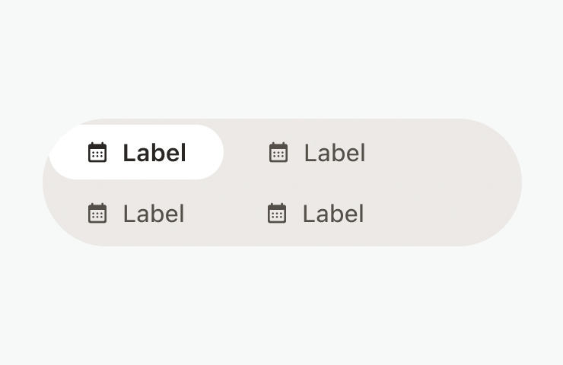Click the calendar icon in the lower-right segment
This screenshot has width=563, height=365.
pyautogui.click(x=277, y=214)
